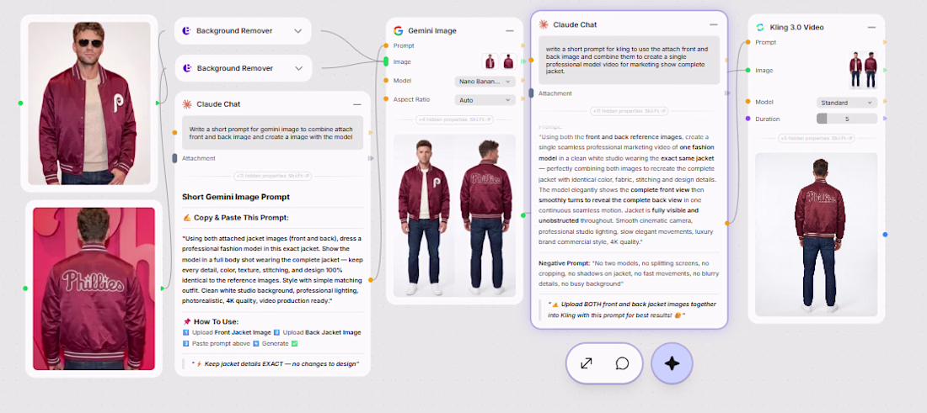Image resolution: width=927 pixels, height=413 pixels.
Task: Click the Google logo on the Gemini Image node
Action: click(x=398, y=30)
